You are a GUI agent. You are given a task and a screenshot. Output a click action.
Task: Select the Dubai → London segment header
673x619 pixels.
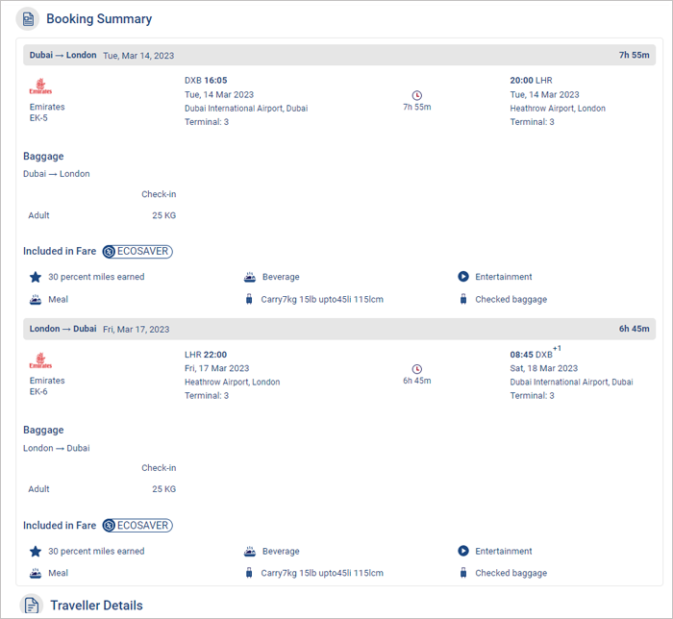63,55
